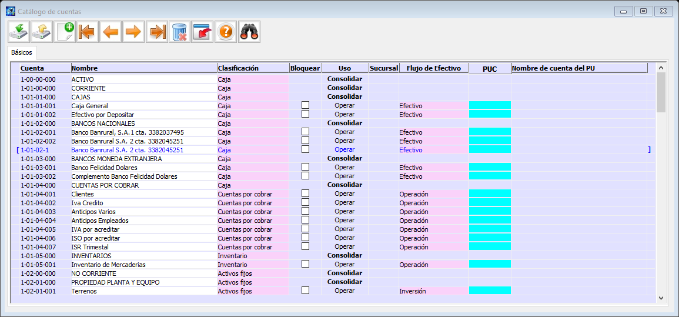Viewport: 679px width, 317px height.
Task: Click the save to disk icon
Action: [19, 32]
